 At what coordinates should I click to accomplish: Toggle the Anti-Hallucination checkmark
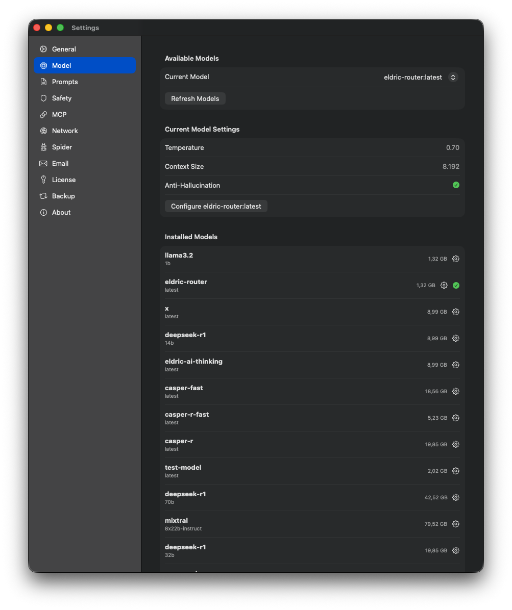tap(456, 185)
